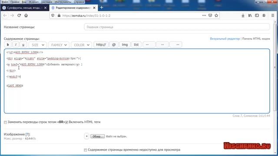Open a new browser tab

click(102, 7)
